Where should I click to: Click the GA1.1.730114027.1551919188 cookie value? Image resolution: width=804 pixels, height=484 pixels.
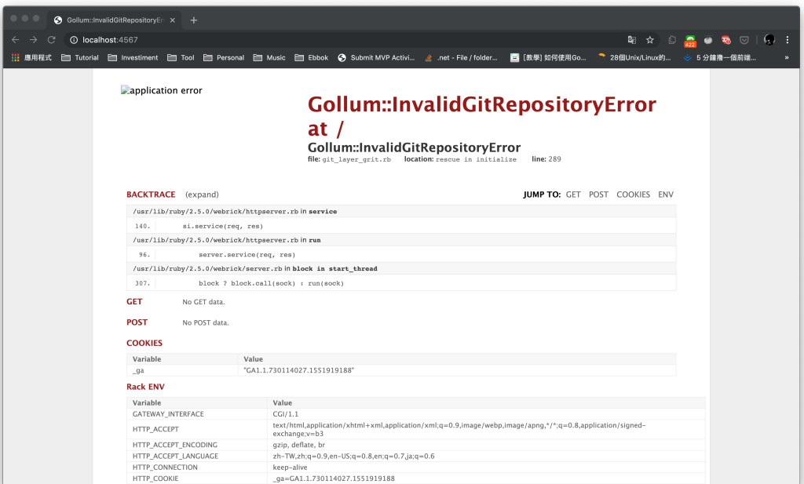coord(299,370)
